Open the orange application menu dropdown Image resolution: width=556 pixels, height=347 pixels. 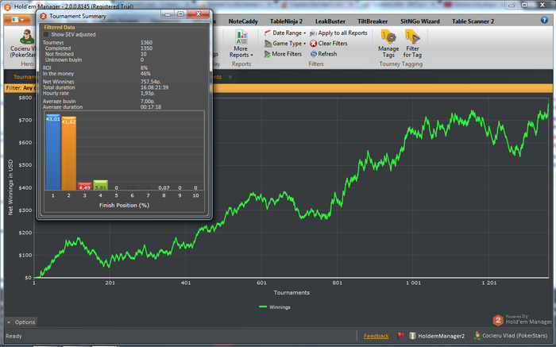[x=17, y=20]
